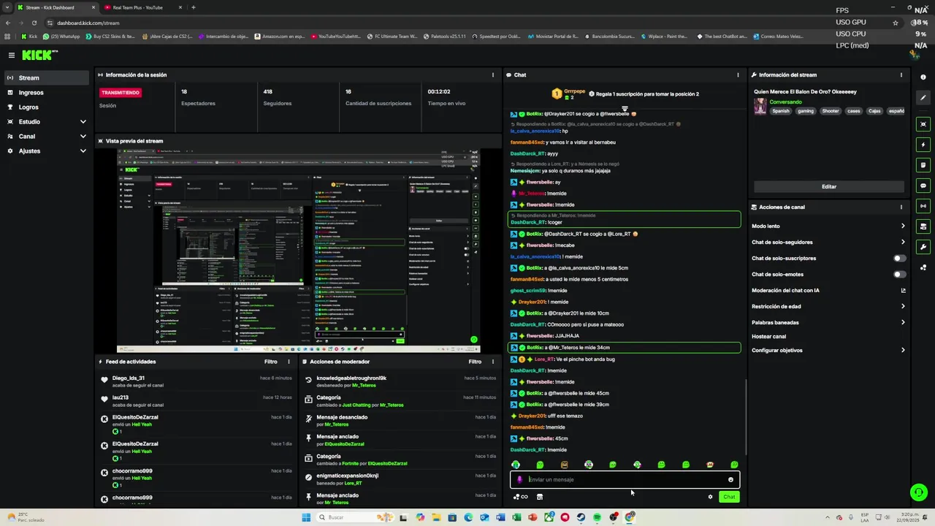The width and height of the screenshot is (935, 526).
Task: Toggle wrench stream info panel in right sidebar
Action: pyautogui.click(x=923, y=247)
